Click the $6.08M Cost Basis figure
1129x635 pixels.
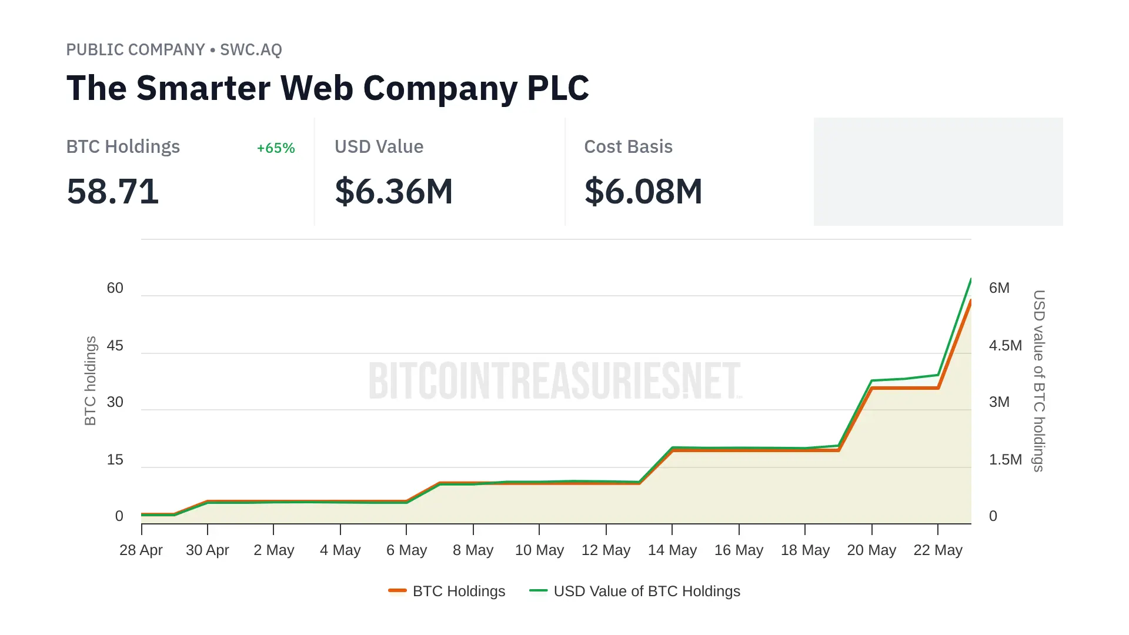coord(643,192)
